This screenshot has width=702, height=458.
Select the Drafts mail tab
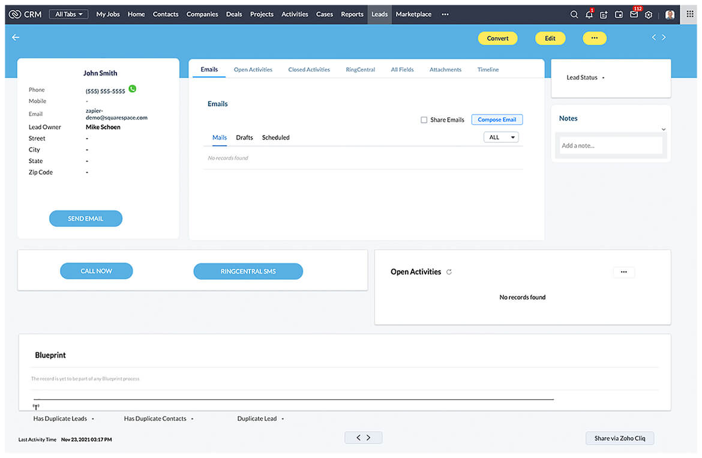pyautogui.click(x=244, y=137)
